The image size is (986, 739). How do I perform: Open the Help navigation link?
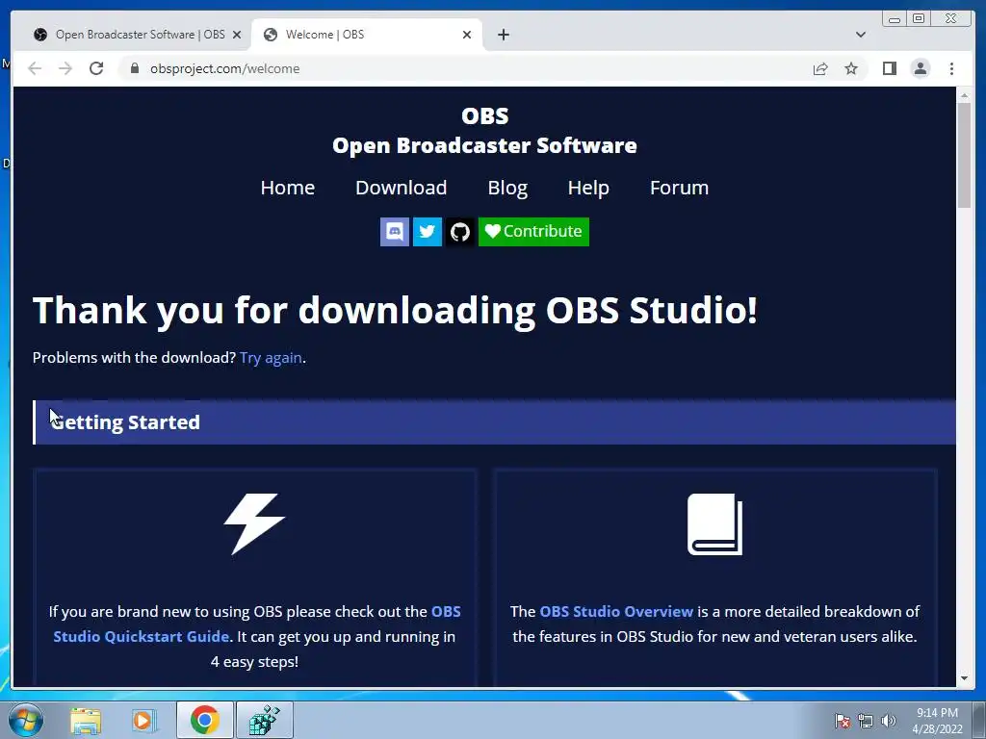[x=588, y=188]
